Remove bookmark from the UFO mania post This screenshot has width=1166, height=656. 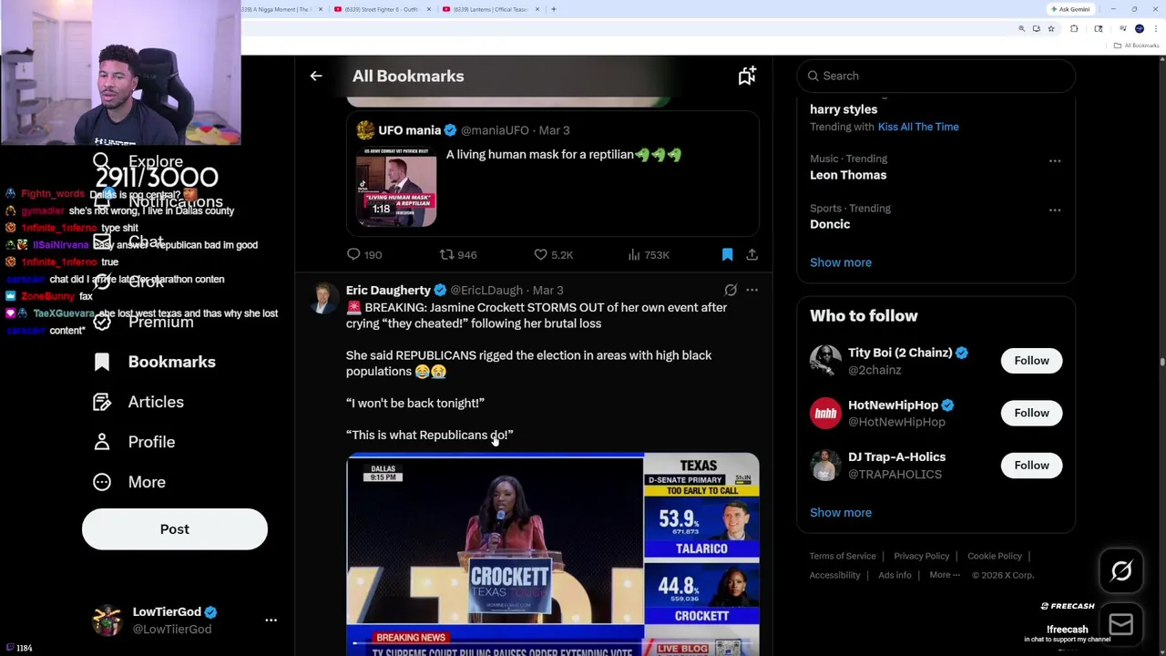click(x=727, y=255)
